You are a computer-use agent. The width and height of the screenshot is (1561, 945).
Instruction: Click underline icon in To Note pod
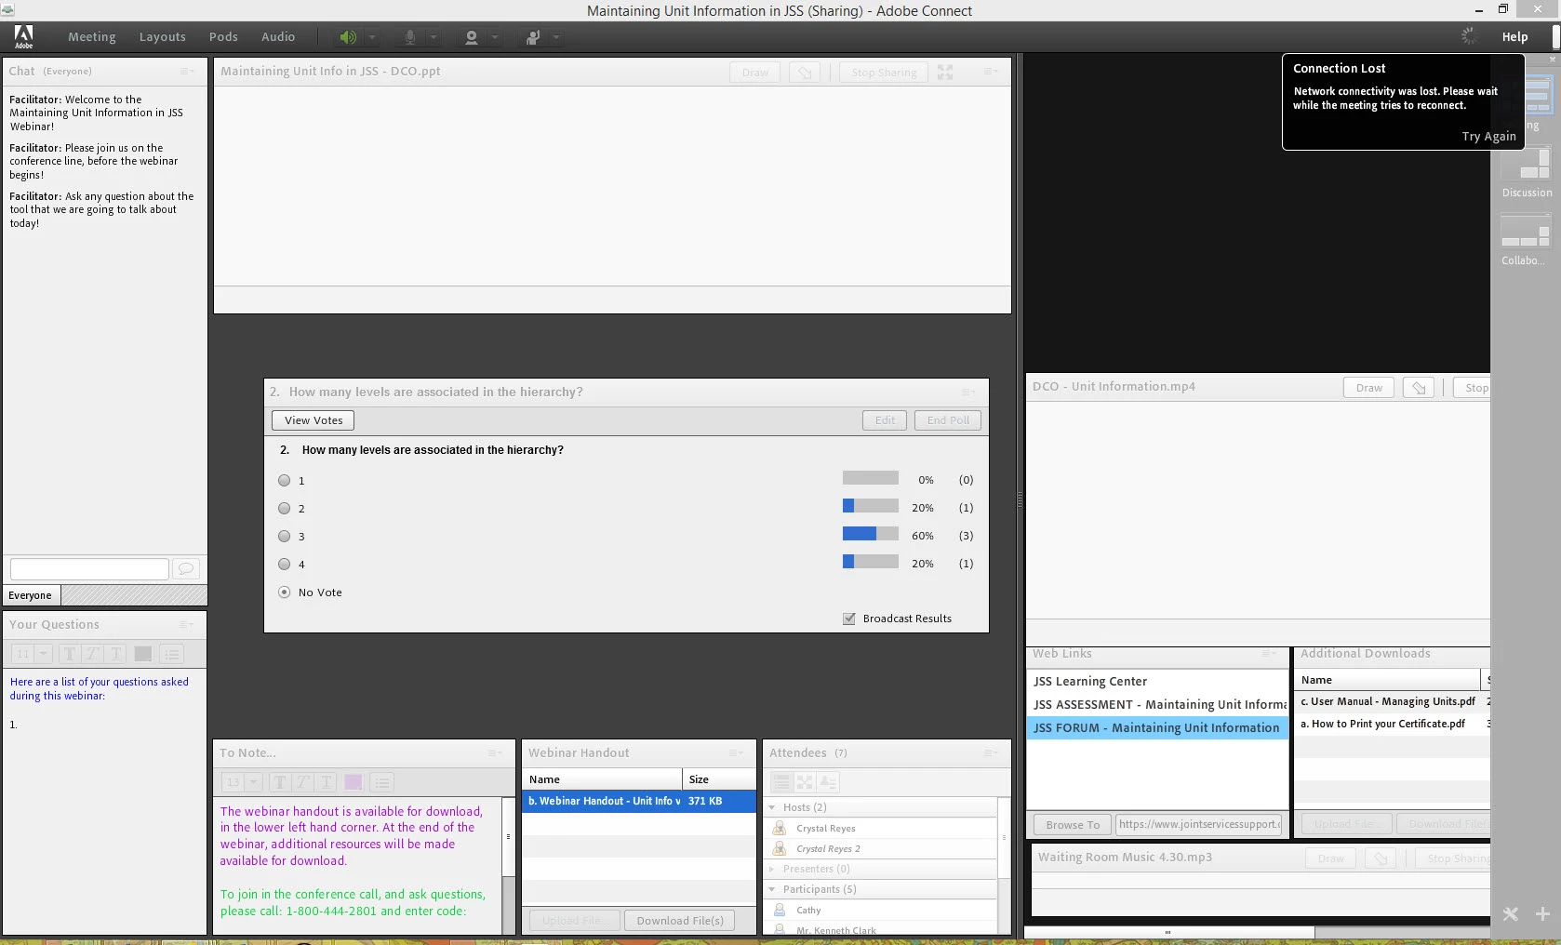(326, 782)
